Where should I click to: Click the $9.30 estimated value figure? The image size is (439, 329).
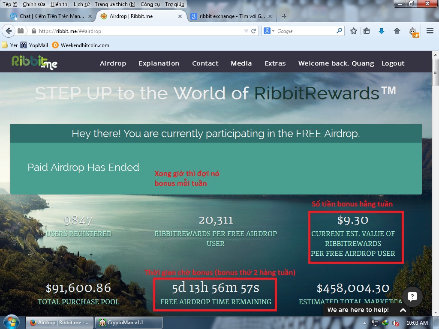353,220
